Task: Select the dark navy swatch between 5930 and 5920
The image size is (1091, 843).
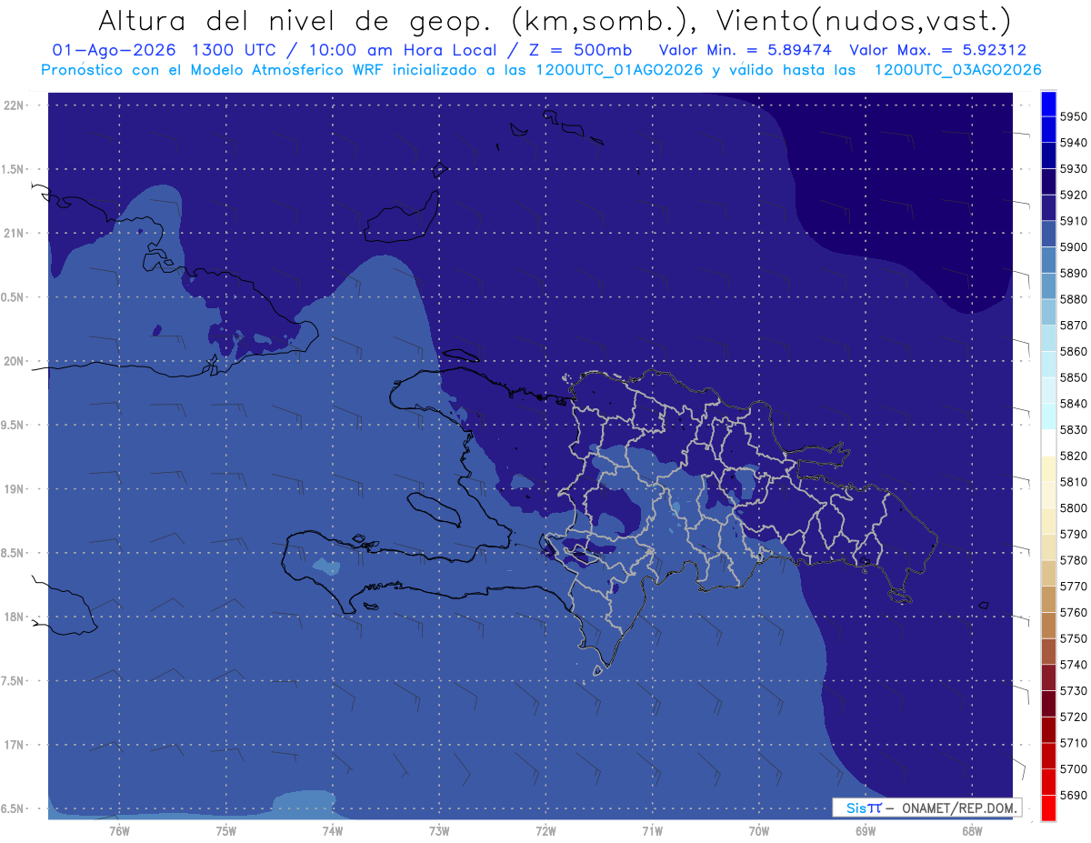Action: click(1047, 182)
